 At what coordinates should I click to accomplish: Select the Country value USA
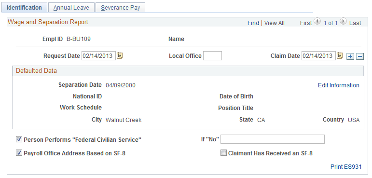[354, 120]
